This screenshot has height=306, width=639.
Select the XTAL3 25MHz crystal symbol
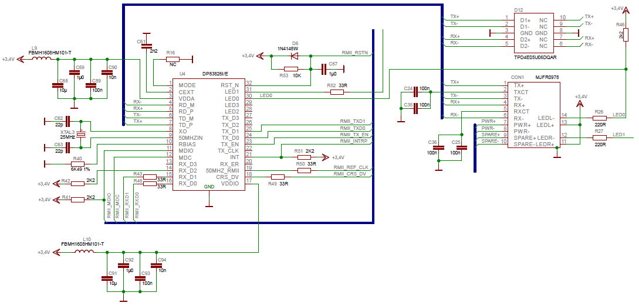82,134
